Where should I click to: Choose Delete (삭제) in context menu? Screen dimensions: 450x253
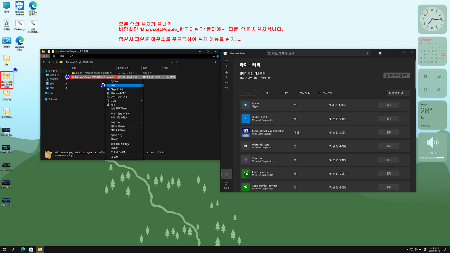click(125, 148)
